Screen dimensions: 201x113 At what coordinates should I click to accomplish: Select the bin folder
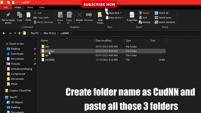[x=103, y=46]
